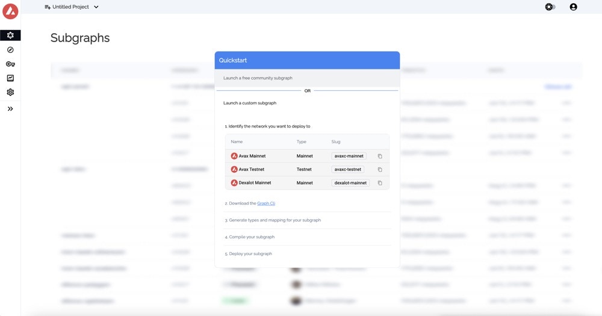Screen dimensions: 602x316
Task: Open the settings gear icon in sidebar
Action: click(10, 92)
